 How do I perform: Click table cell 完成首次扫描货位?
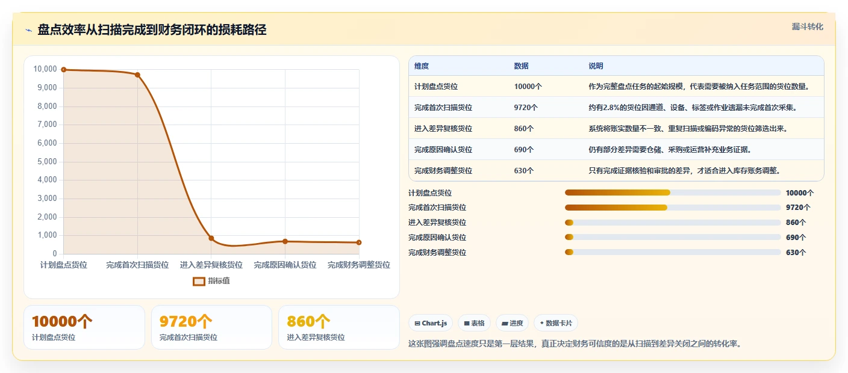443,108
